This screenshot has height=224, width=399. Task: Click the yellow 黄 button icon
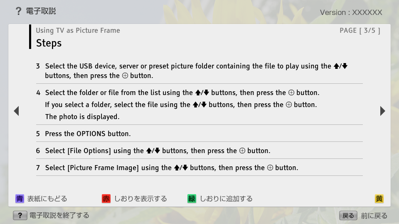point(379,199)
